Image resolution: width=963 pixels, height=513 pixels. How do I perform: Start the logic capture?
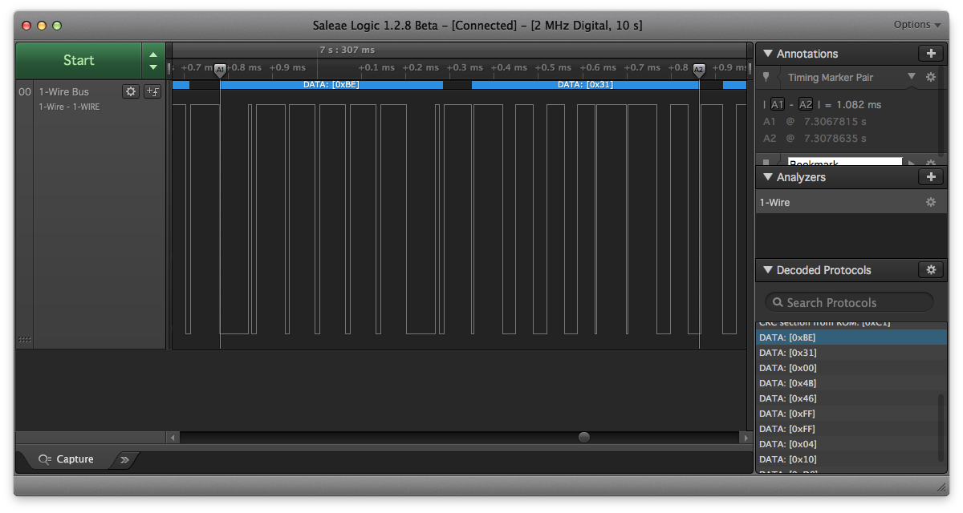click(x=79, y=60)
